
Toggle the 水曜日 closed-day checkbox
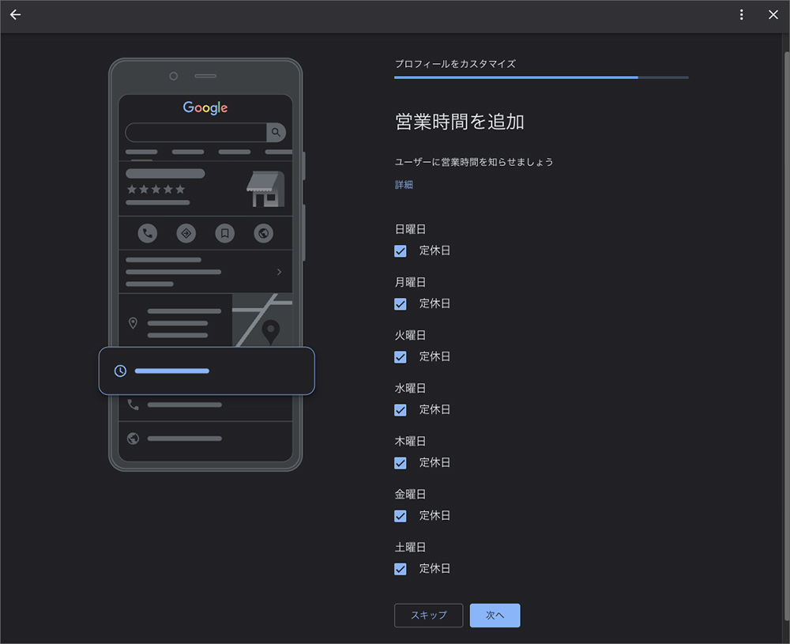click(400, 409)
